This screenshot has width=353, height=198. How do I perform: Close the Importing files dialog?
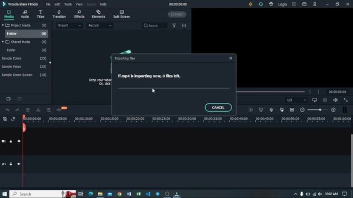(x=231, y=58)
